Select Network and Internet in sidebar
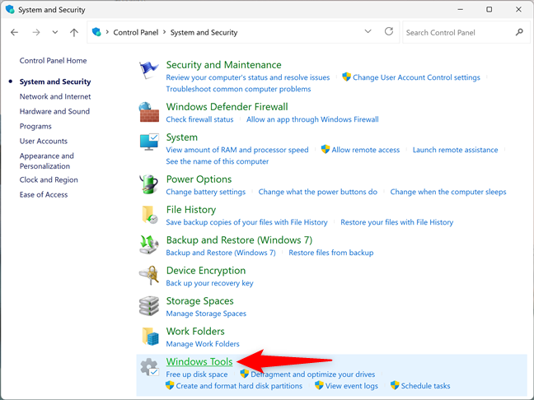 [x=55, y=96]
